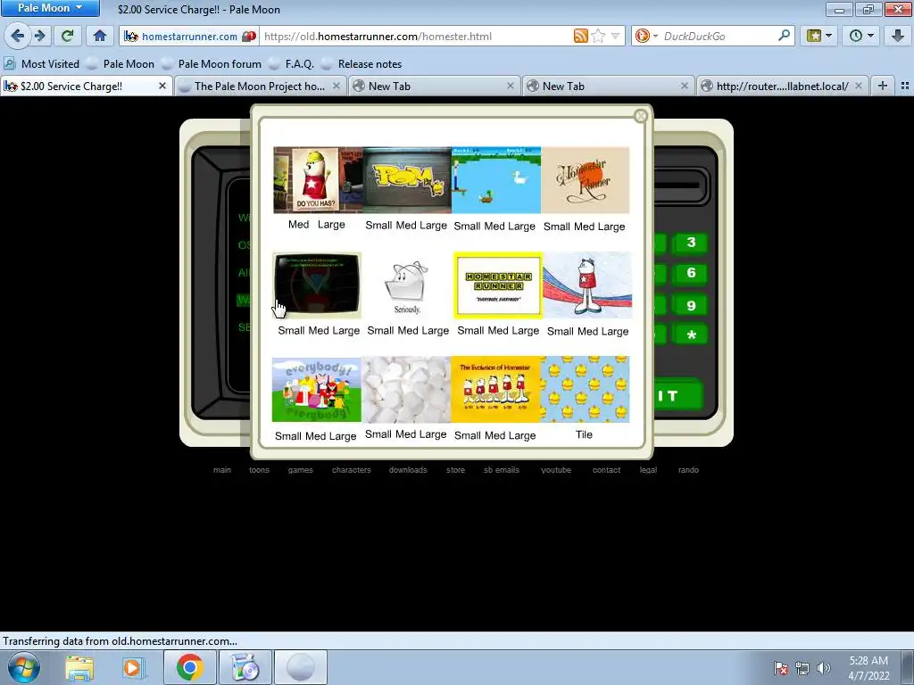
Task: Open File Explorer from the taskbar
Action: (x=79, y=667)
